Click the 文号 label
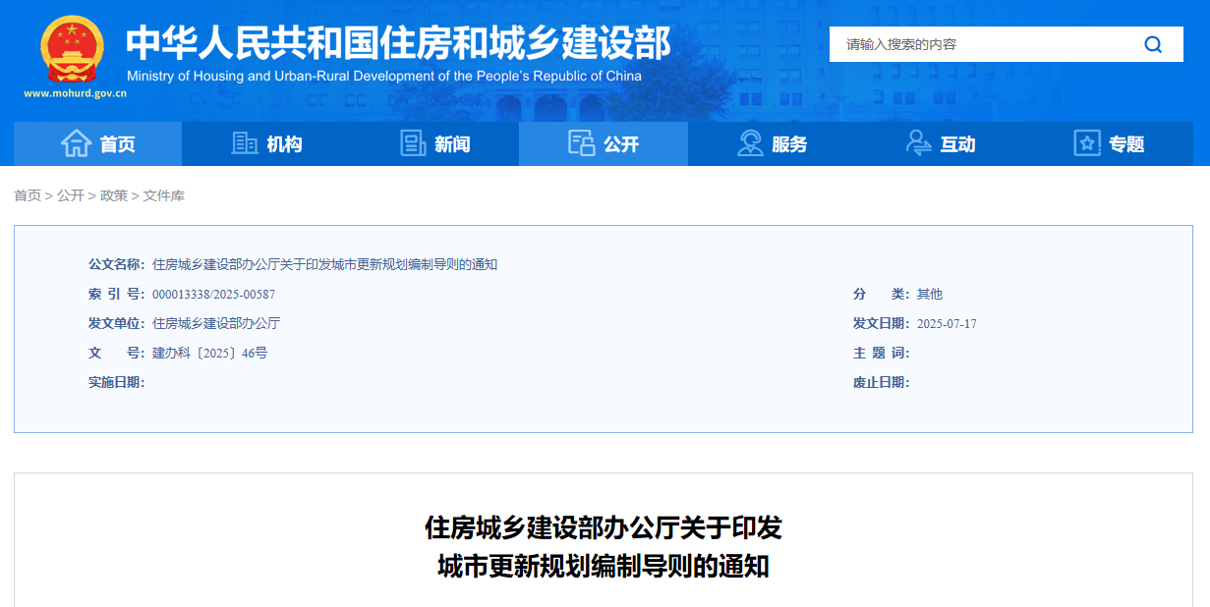The image size is (1210, 607). tap(117, 353)
